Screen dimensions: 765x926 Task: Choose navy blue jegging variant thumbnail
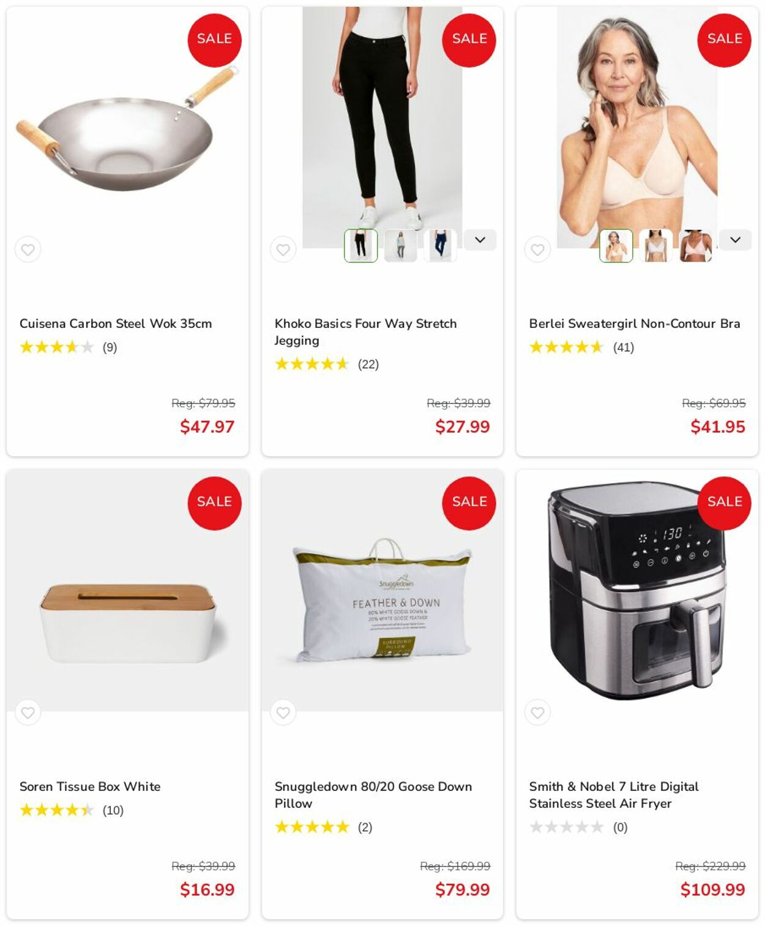[440, 246]
